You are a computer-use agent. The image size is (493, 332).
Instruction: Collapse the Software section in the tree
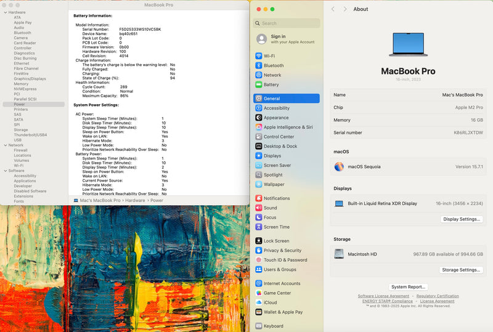4,171
